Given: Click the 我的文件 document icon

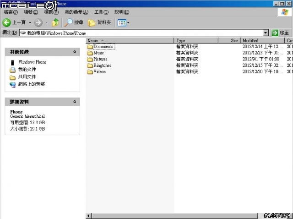Looking at the screenshot, I should pos(12,70).
